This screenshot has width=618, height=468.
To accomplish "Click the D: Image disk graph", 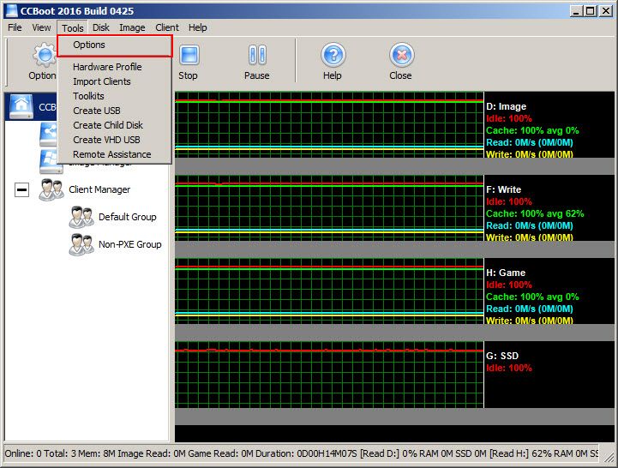I will tap(329, 124).
